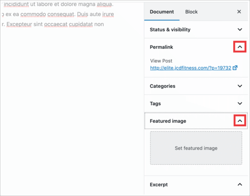Screen dimensions: 250x196
Task: Expand the Categories panel chevron
Action: pos(240,86)
